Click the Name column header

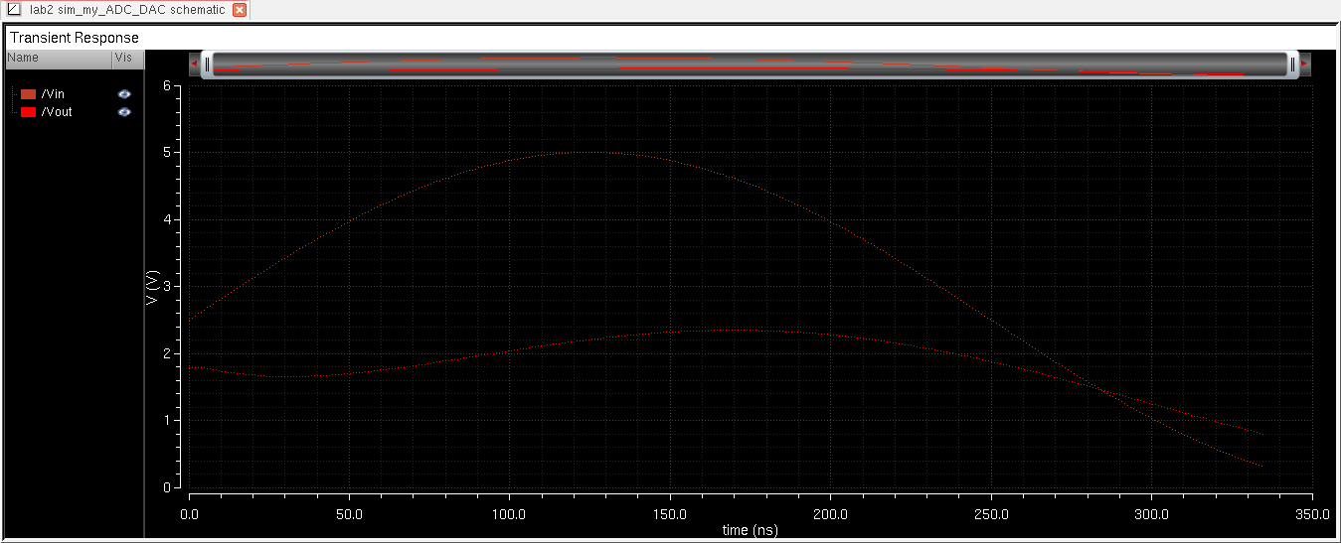click(58, 59)
